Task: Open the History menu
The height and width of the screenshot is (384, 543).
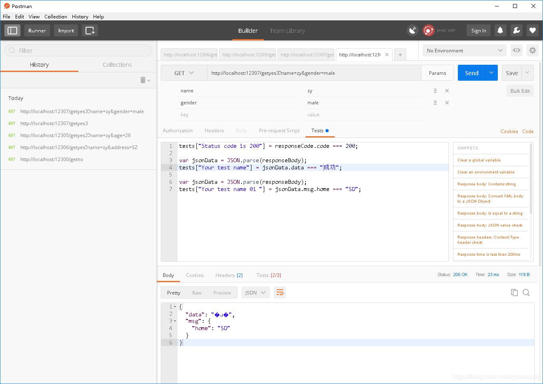Action: click(80, 16)
